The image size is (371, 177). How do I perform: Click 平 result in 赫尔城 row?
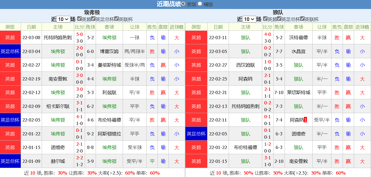pos(152,161)
